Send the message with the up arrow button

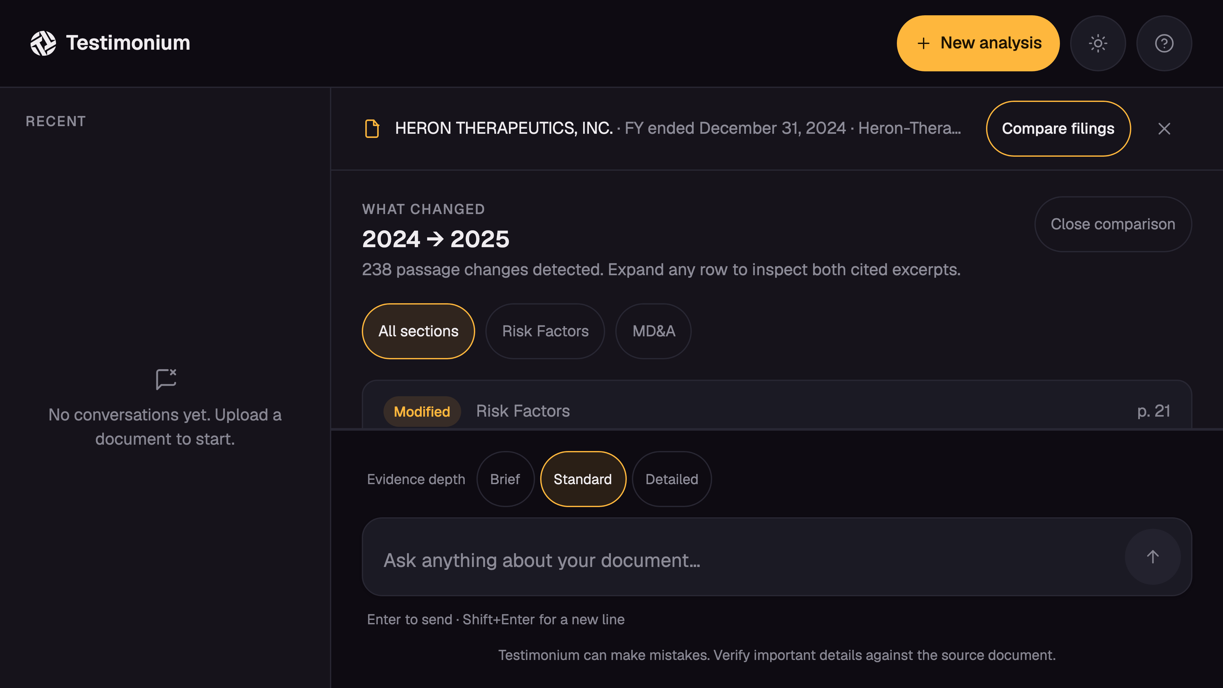(x=1153, y=556)
